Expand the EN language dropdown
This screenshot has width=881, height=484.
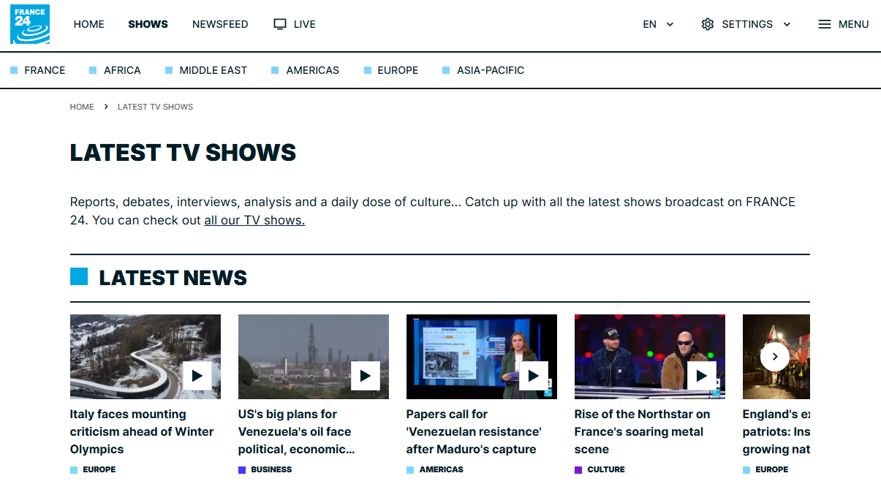[657, 23]
